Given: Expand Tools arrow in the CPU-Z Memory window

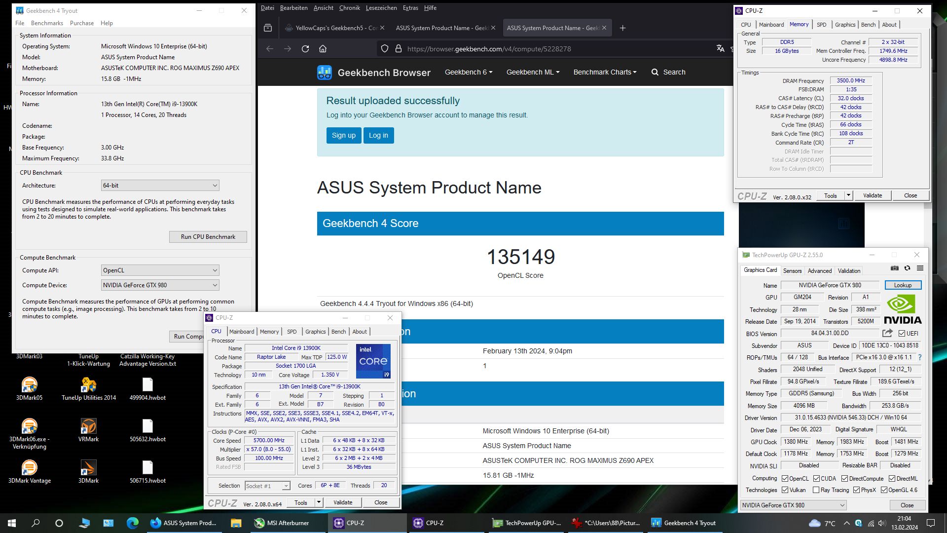Looking at the screenshot, I should [x=848, y=195].
